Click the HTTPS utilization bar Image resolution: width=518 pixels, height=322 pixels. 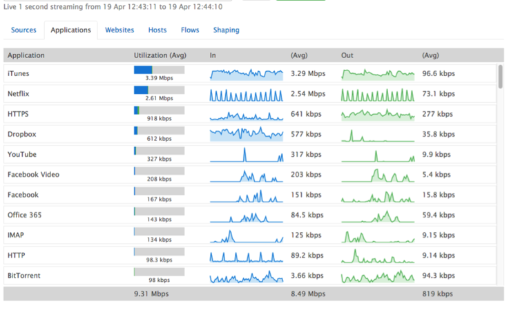[160, 111]
